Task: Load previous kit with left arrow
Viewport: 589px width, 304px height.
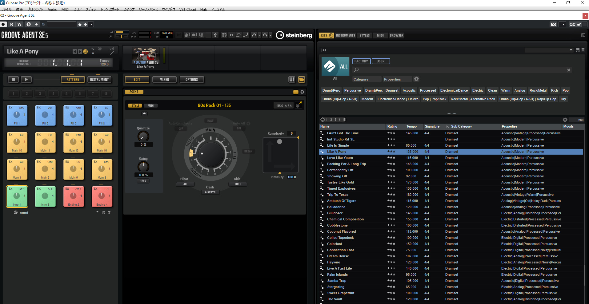Action: 74,52
